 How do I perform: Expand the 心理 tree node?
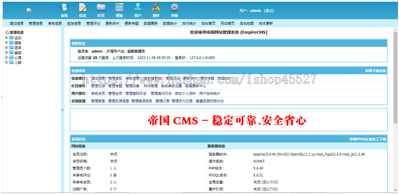6,58
